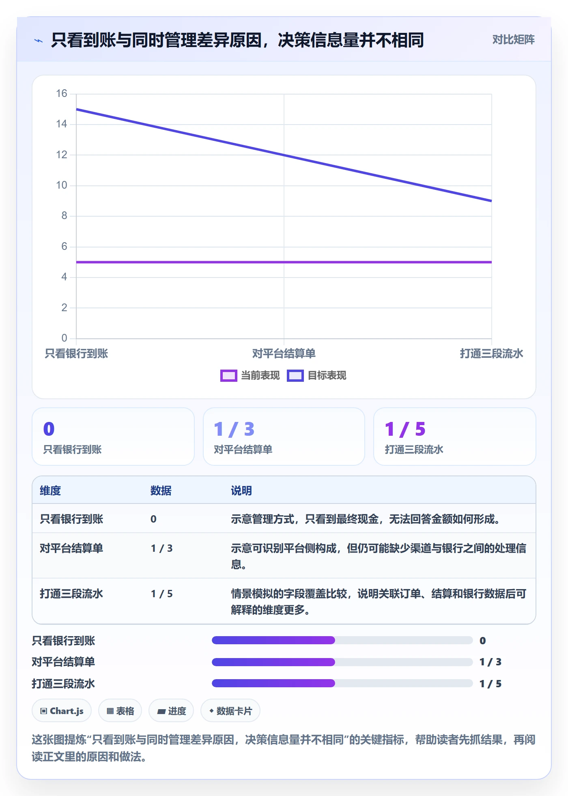Click the 对平台结算单 label beside its progress bar
This screenshot has width=568, height=796.
pyautogui.click(x=63, y=662)
